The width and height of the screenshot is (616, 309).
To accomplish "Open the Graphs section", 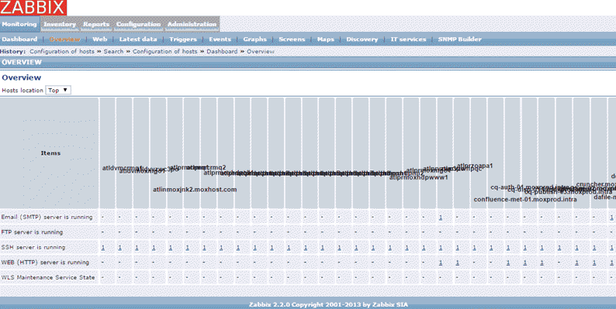I will coord(255,39).
